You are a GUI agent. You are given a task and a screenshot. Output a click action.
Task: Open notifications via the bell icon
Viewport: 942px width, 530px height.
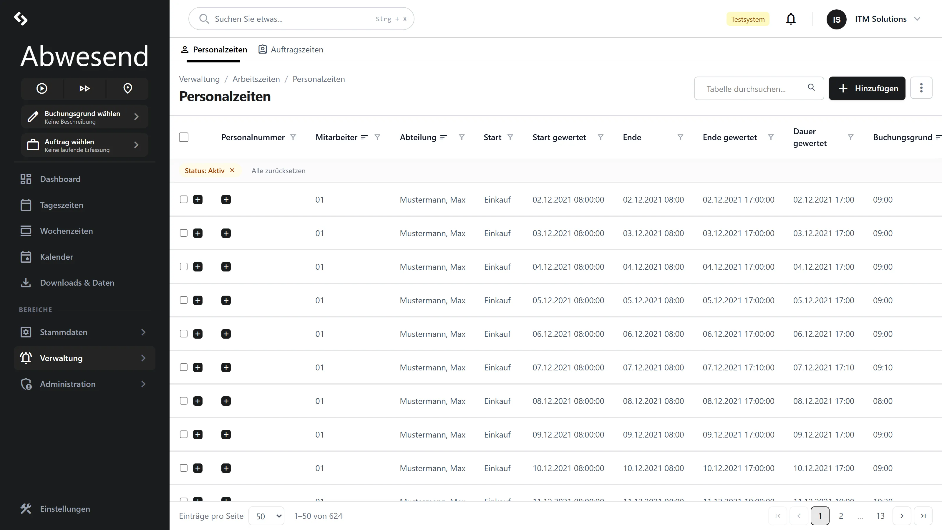click(791, 19)
